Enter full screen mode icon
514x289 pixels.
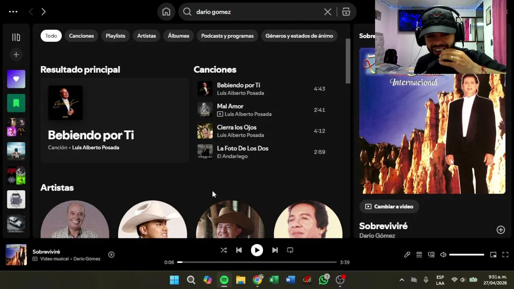click(505, 254)
